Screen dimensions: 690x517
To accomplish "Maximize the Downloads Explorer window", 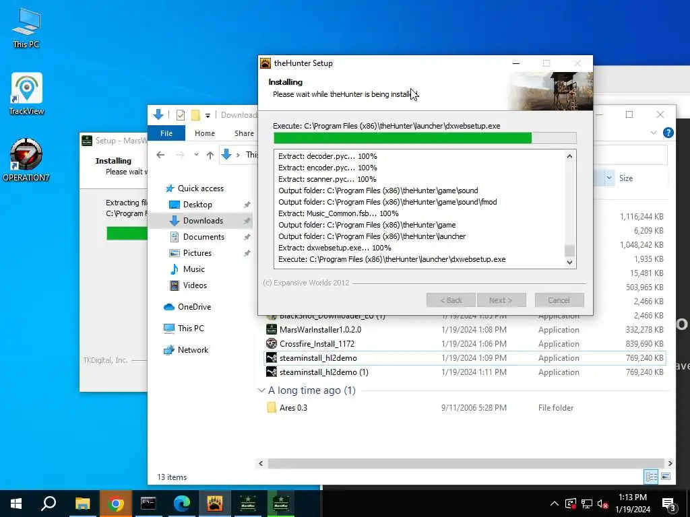I will [629, 114].
